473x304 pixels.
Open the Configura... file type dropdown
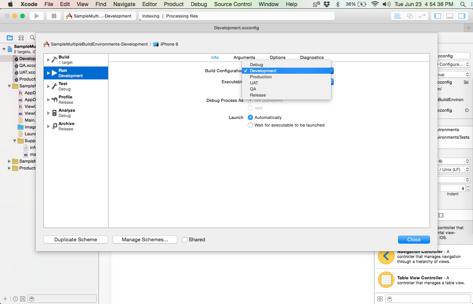tap(453, 65)
